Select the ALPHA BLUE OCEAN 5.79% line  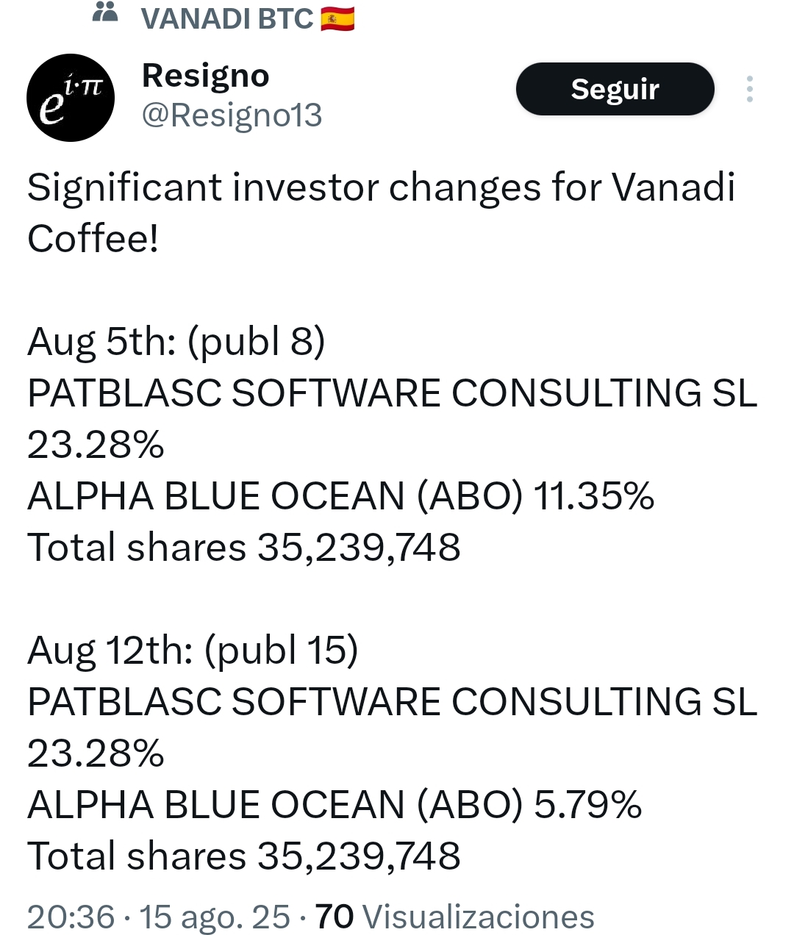(x=335, y=805)
